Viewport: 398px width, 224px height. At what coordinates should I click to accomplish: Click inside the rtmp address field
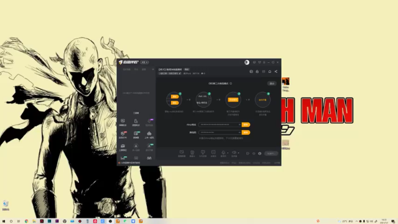point(220,124)
